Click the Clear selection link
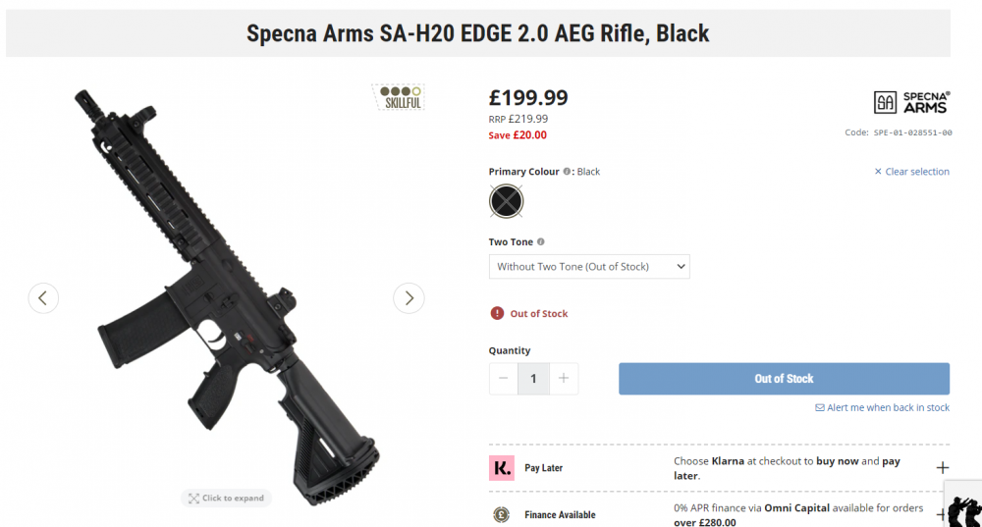This screenshot has width=982, height=527. 911,172
